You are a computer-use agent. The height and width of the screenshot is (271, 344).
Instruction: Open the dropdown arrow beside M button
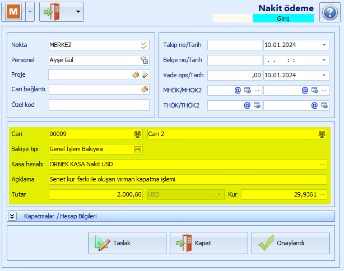tap(30, 12)
